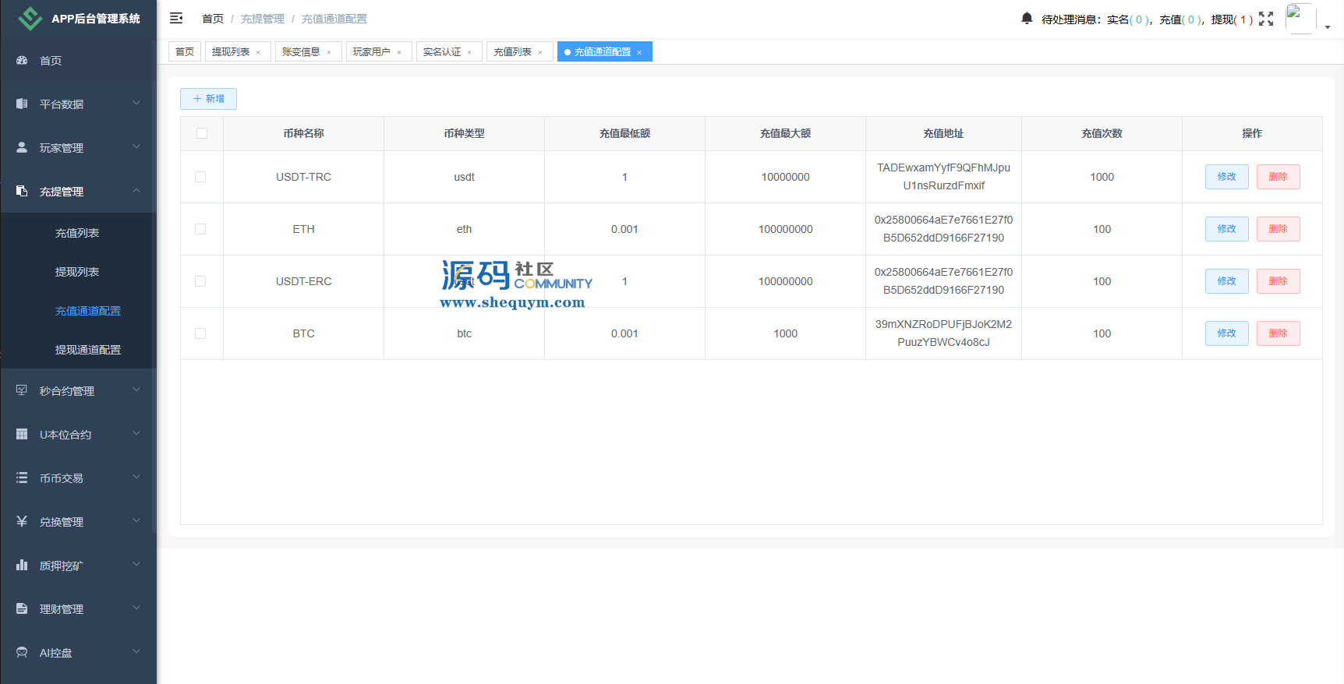Click the notification bell icon
Screen dimensions: 1344x684
1027,18
